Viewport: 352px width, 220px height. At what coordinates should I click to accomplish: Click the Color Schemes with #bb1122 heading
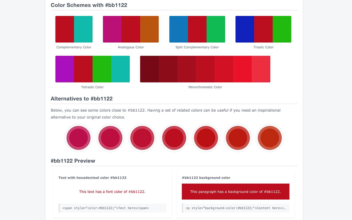pos(89,5)
